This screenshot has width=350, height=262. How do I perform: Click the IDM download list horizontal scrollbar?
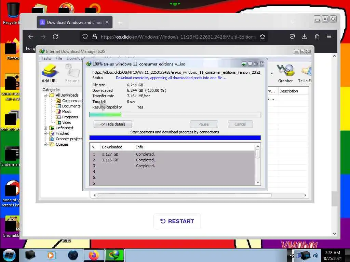point(184,195)
